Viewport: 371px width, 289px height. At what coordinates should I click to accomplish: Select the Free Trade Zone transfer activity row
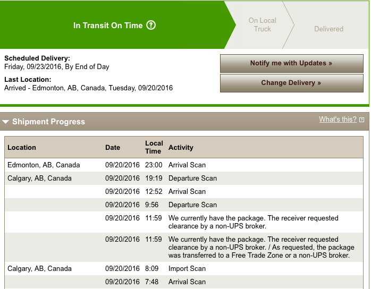click(184, 247)
